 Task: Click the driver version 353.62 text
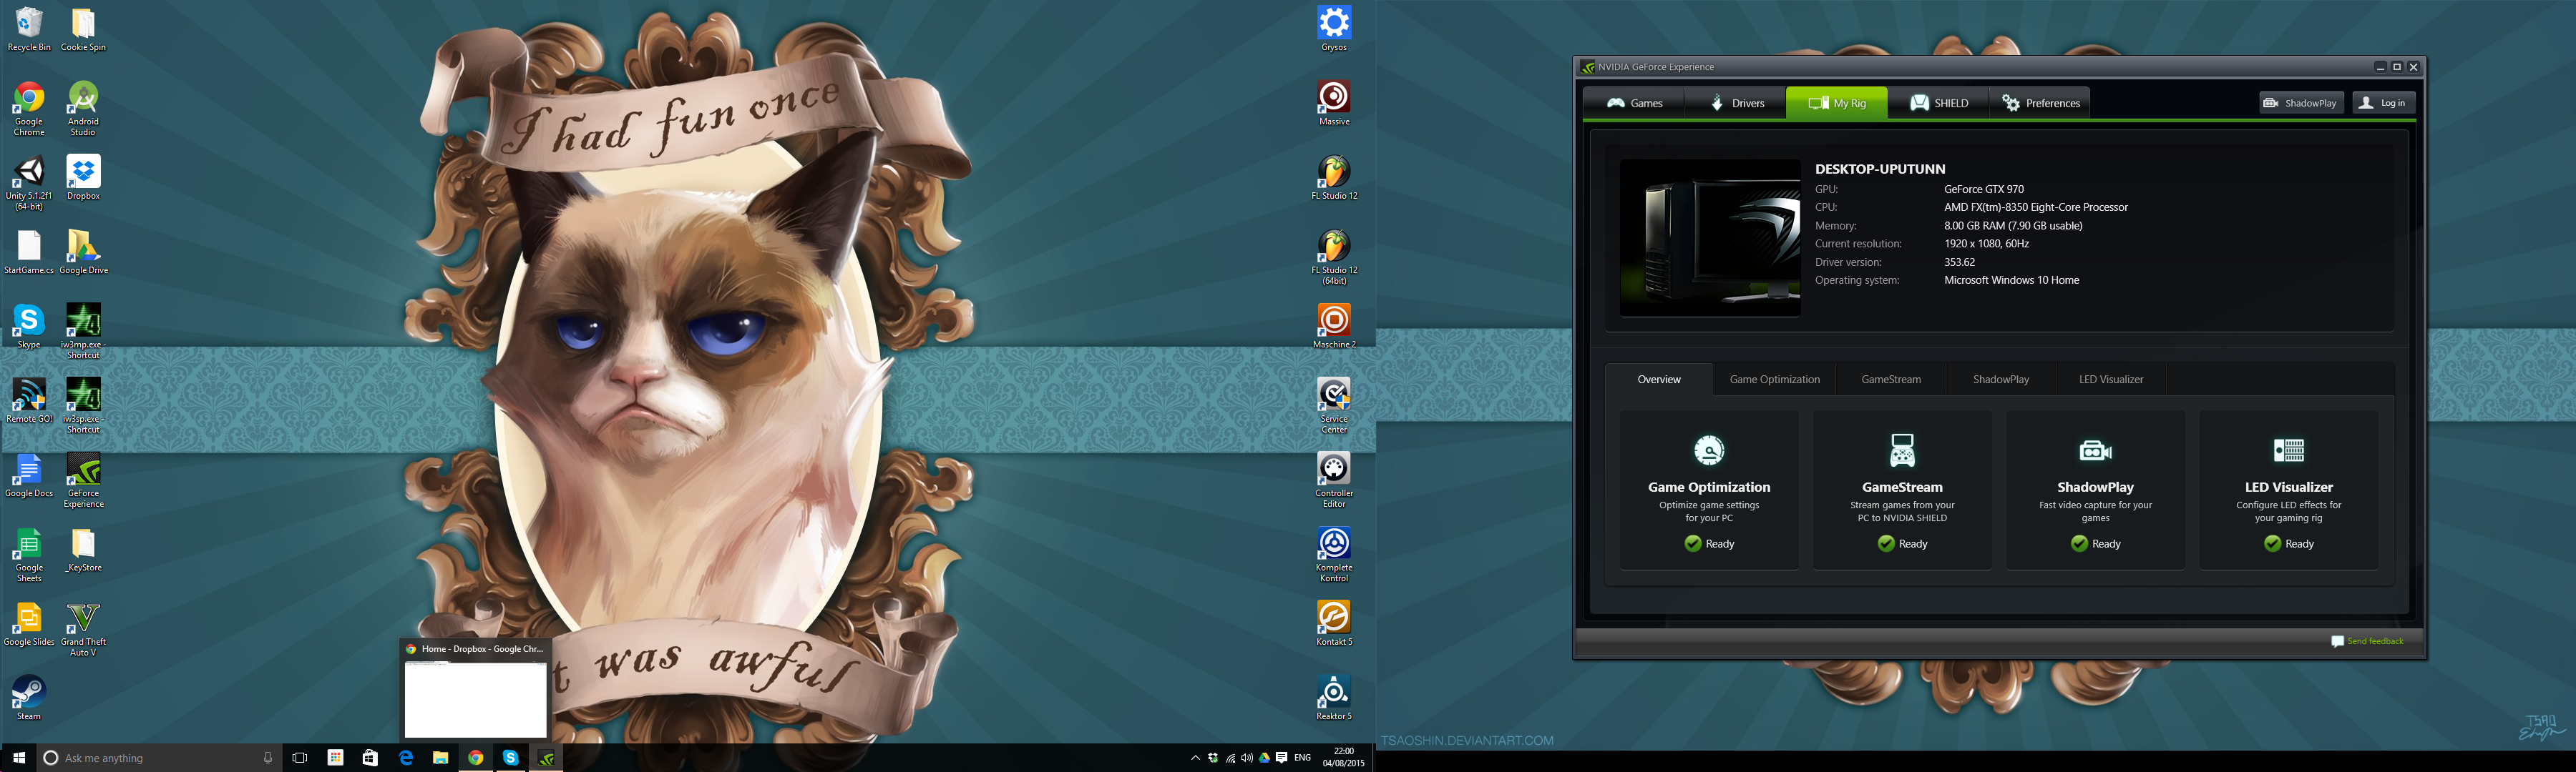pos(1959,262)
